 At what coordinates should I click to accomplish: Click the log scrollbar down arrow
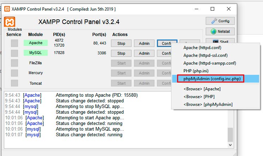click(x=230, y=145)
